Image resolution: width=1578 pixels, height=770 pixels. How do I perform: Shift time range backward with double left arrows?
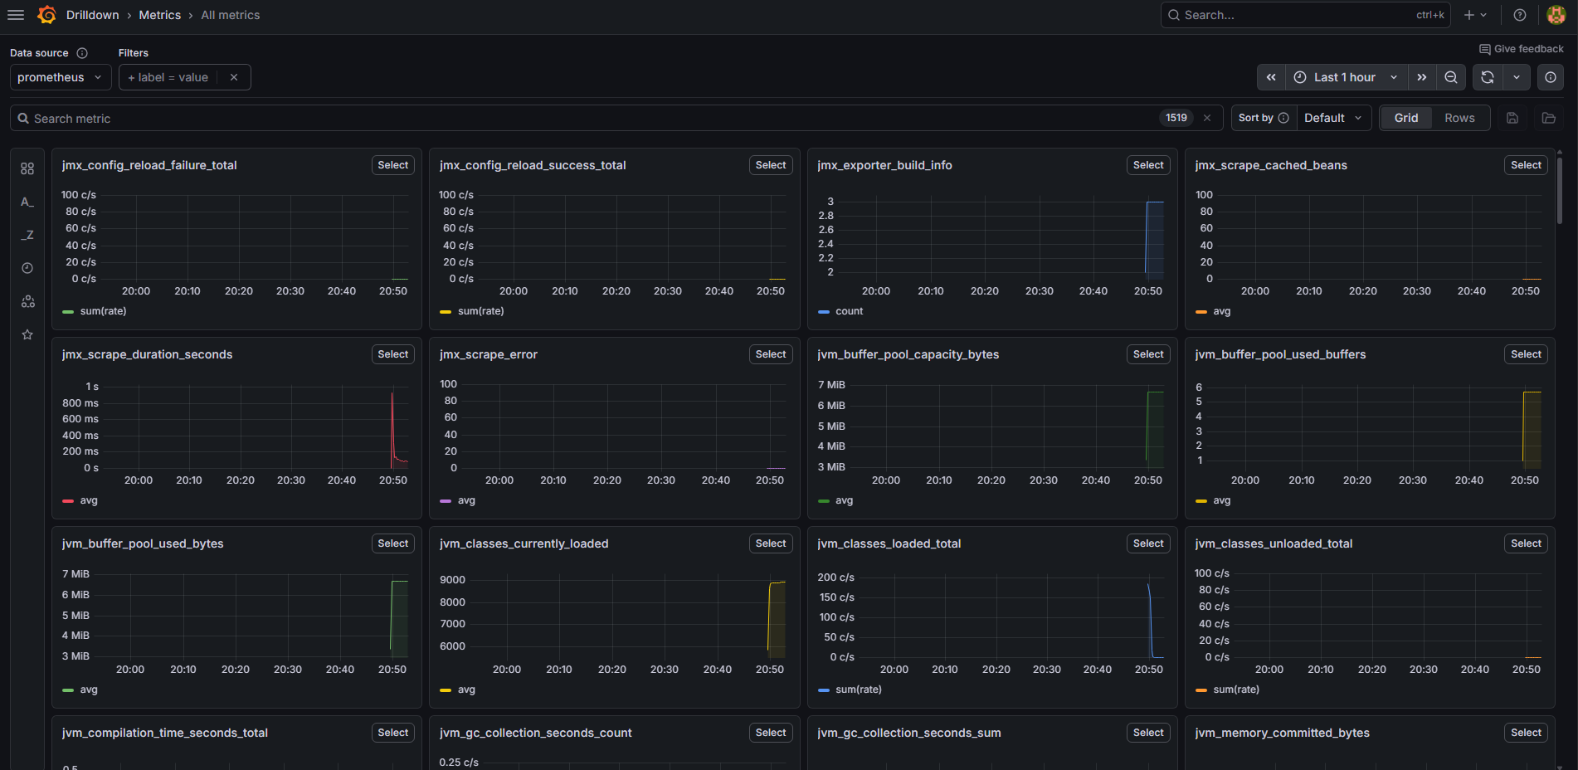tap(1271, 77)
